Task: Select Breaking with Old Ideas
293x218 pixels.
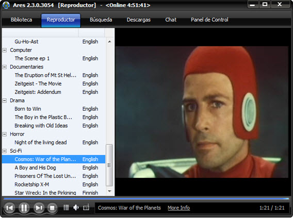Action: click(54, 126)
